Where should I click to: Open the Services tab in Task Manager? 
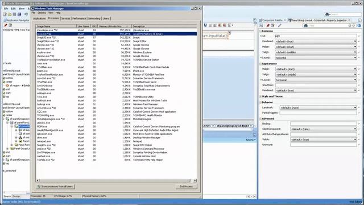coord(66,19)
